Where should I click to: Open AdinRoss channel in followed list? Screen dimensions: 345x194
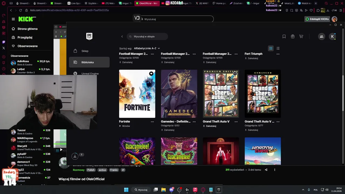[30, 63]
